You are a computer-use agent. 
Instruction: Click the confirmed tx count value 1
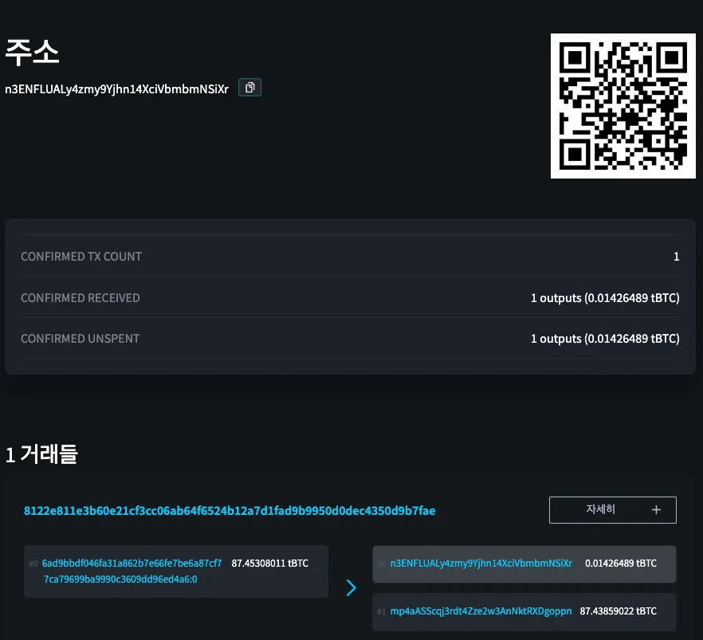(x=676, y=257)
